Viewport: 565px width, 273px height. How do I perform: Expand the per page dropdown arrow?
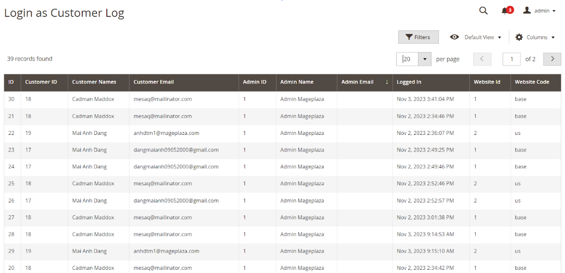pos(425,59)
